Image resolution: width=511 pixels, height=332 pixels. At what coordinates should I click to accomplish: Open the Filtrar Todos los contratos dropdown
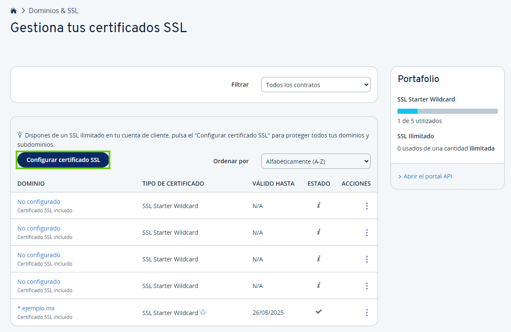(316, 85)
